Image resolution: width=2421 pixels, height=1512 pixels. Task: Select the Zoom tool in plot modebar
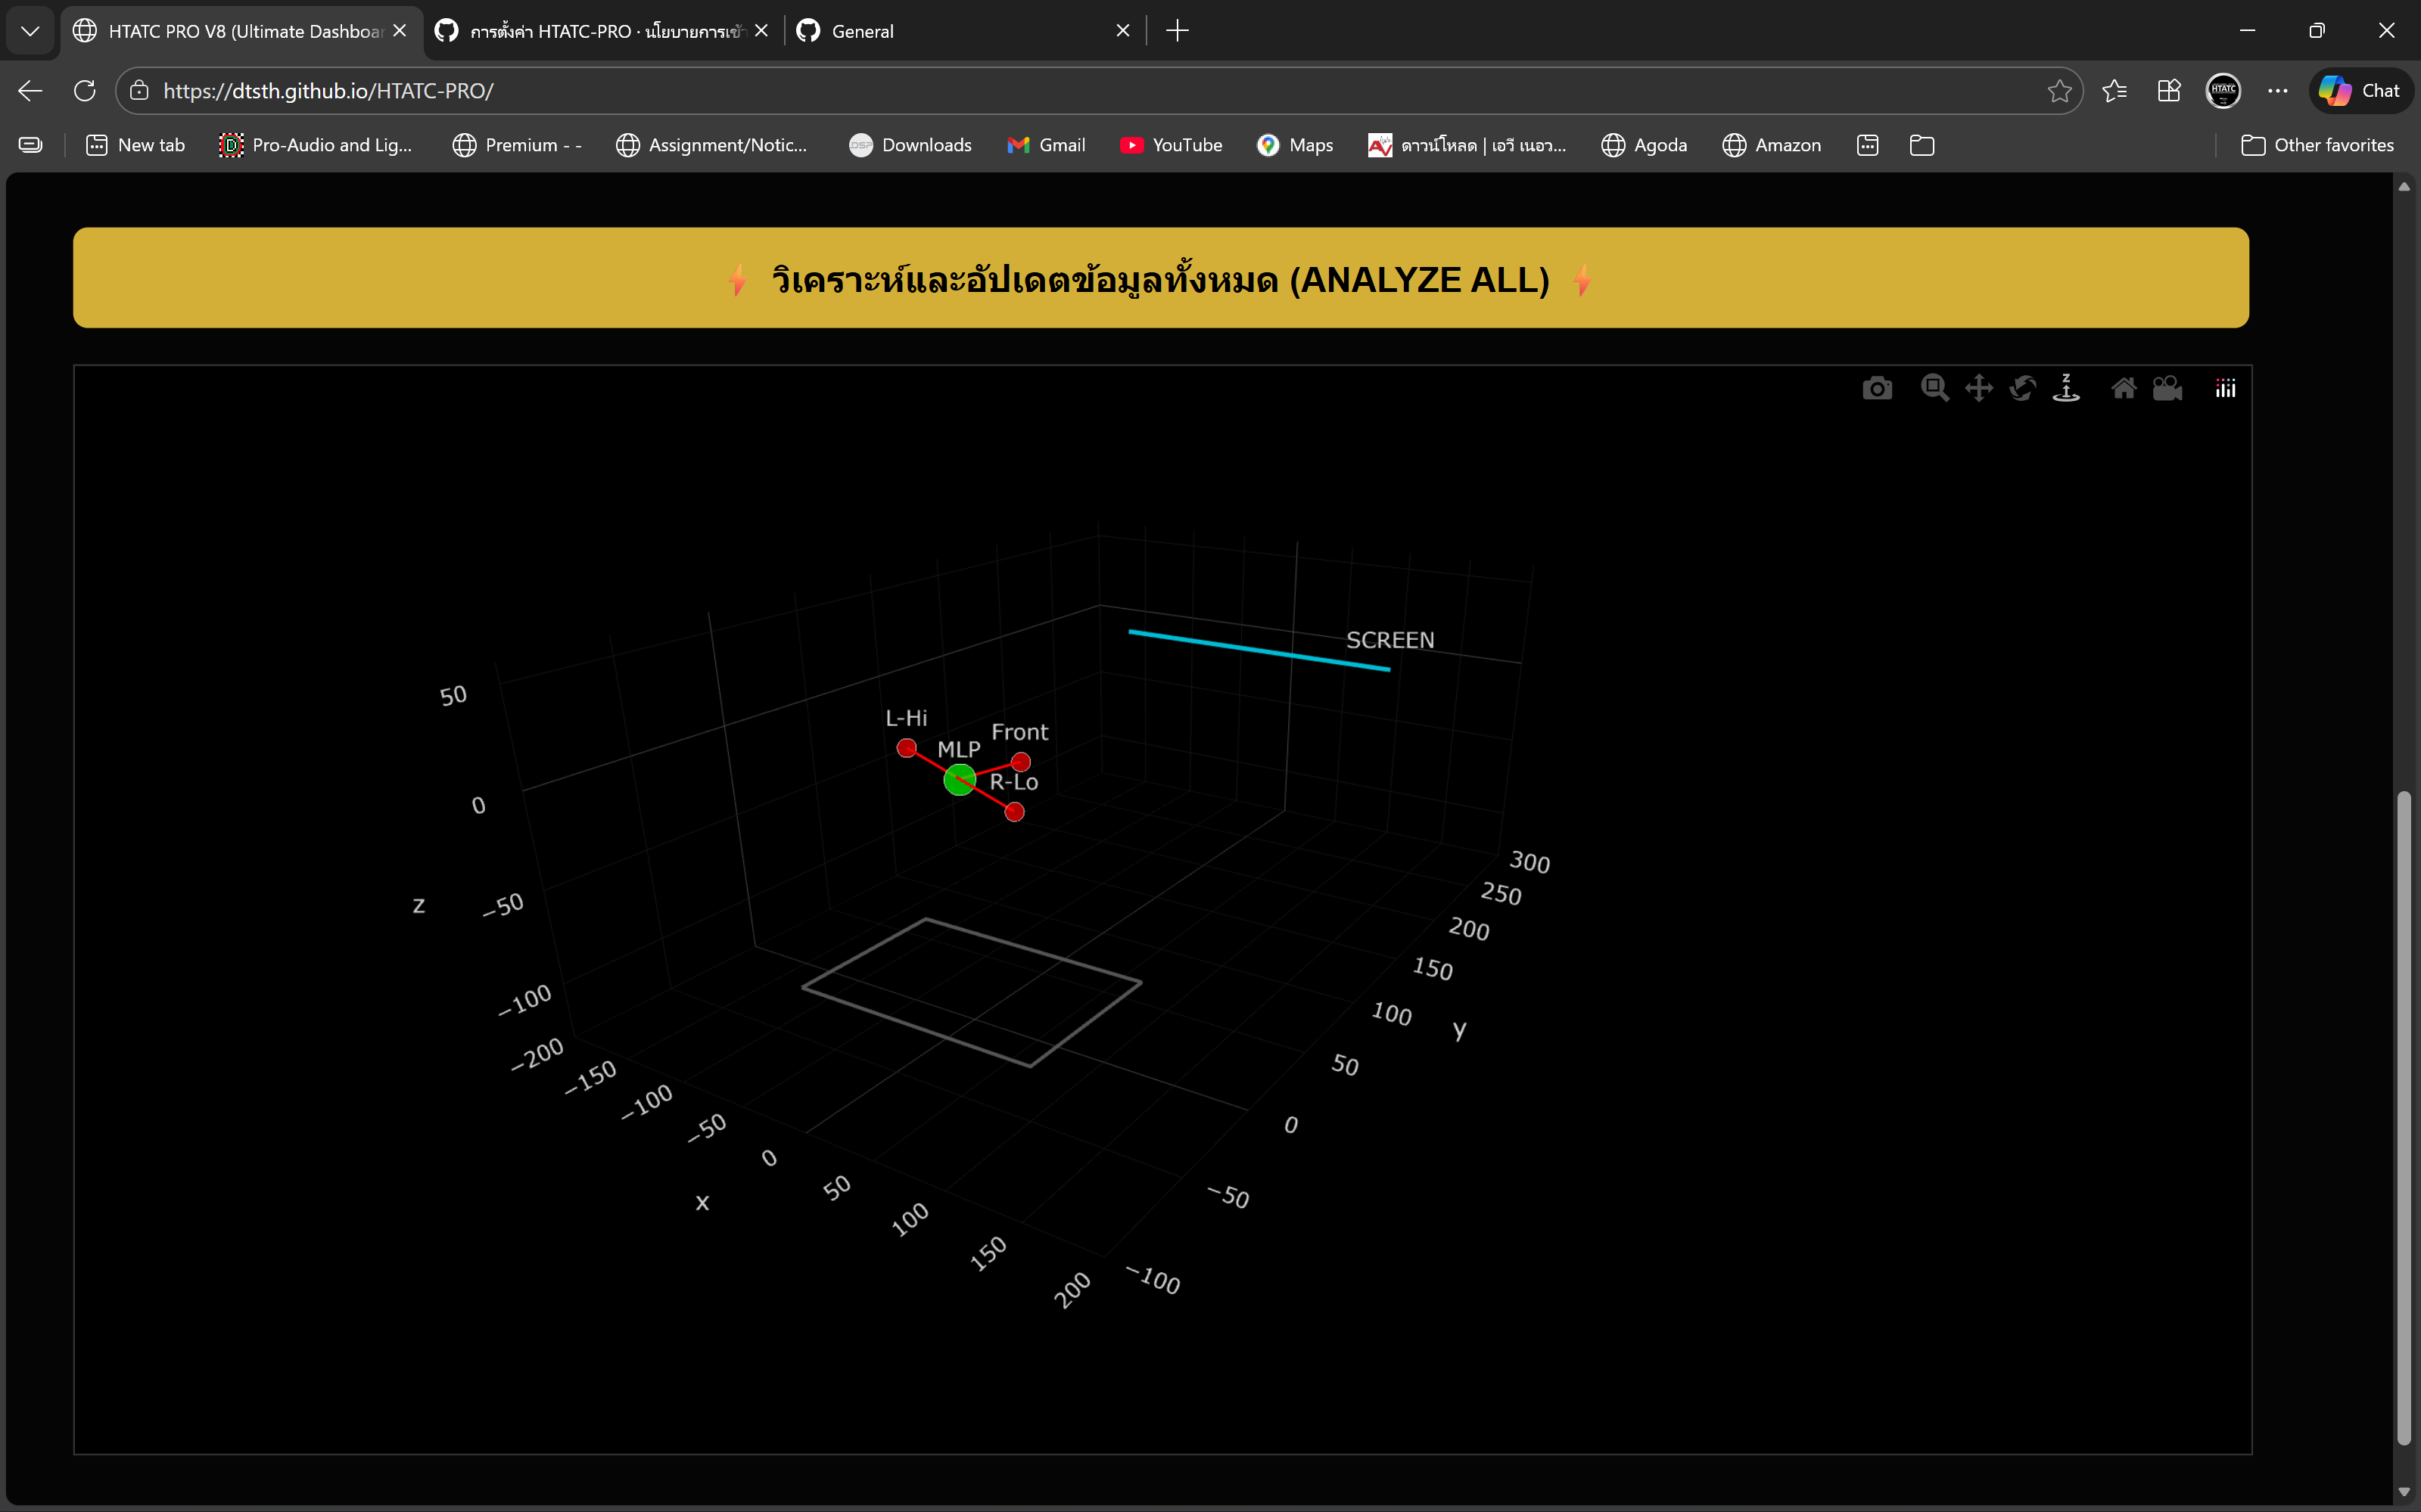pos(1935,388)
